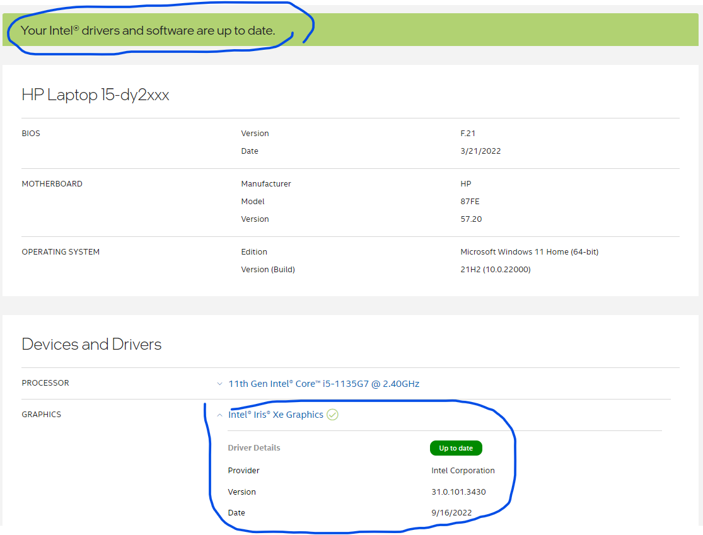This screenshot has height=535, width=703.
Task: Click the Devices and Drivers heading
Action: point(91,344)
